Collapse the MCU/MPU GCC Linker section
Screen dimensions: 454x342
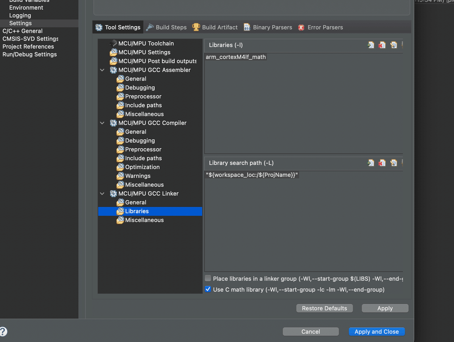(102, 193)
